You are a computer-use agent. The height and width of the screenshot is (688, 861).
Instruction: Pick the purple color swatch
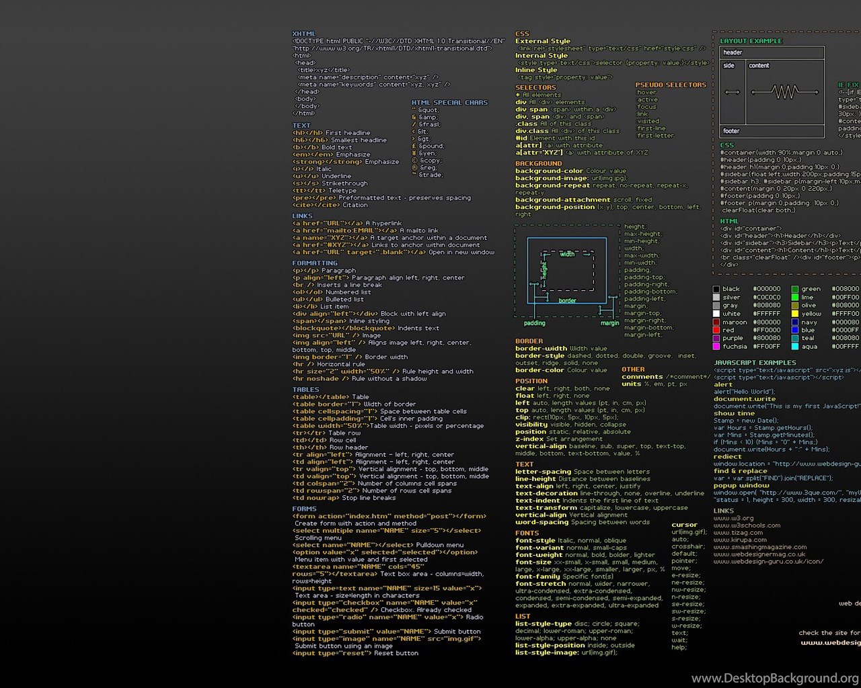point(716,338)
